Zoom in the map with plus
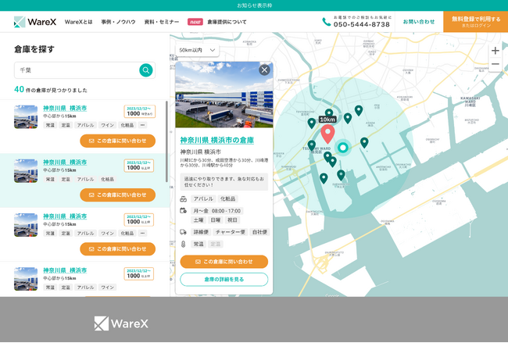Screen dimensions: 508x343 495,51
